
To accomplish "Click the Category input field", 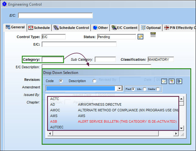I will (x=52, y=59).
